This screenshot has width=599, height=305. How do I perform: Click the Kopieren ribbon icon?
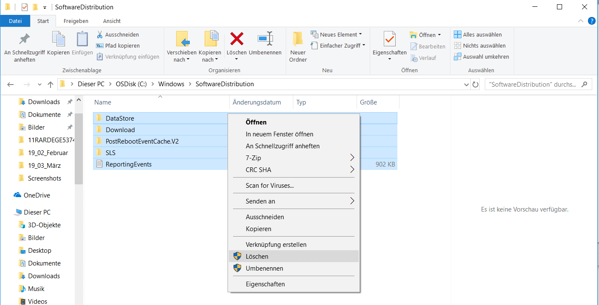tap(58, 43)
